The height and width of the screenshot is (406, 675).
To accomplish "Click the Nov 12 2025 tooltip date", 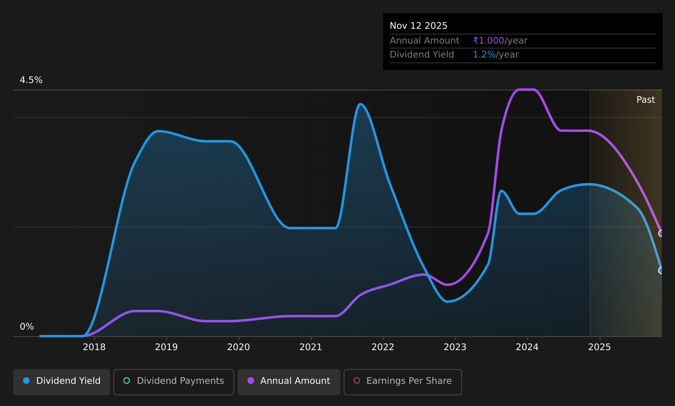I will click(x=418, y=26).
